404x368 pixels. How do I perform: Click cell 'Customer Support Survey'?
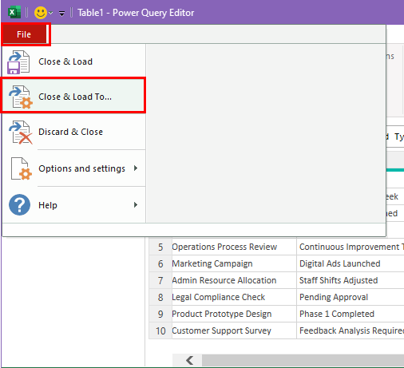click(234, 330)
